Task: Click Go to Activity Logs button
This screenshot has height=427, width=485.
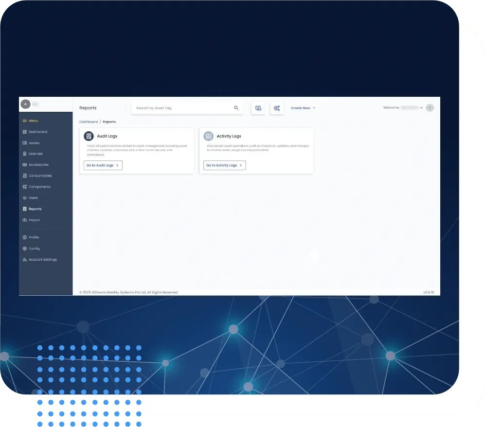Action: coord(225,165)
